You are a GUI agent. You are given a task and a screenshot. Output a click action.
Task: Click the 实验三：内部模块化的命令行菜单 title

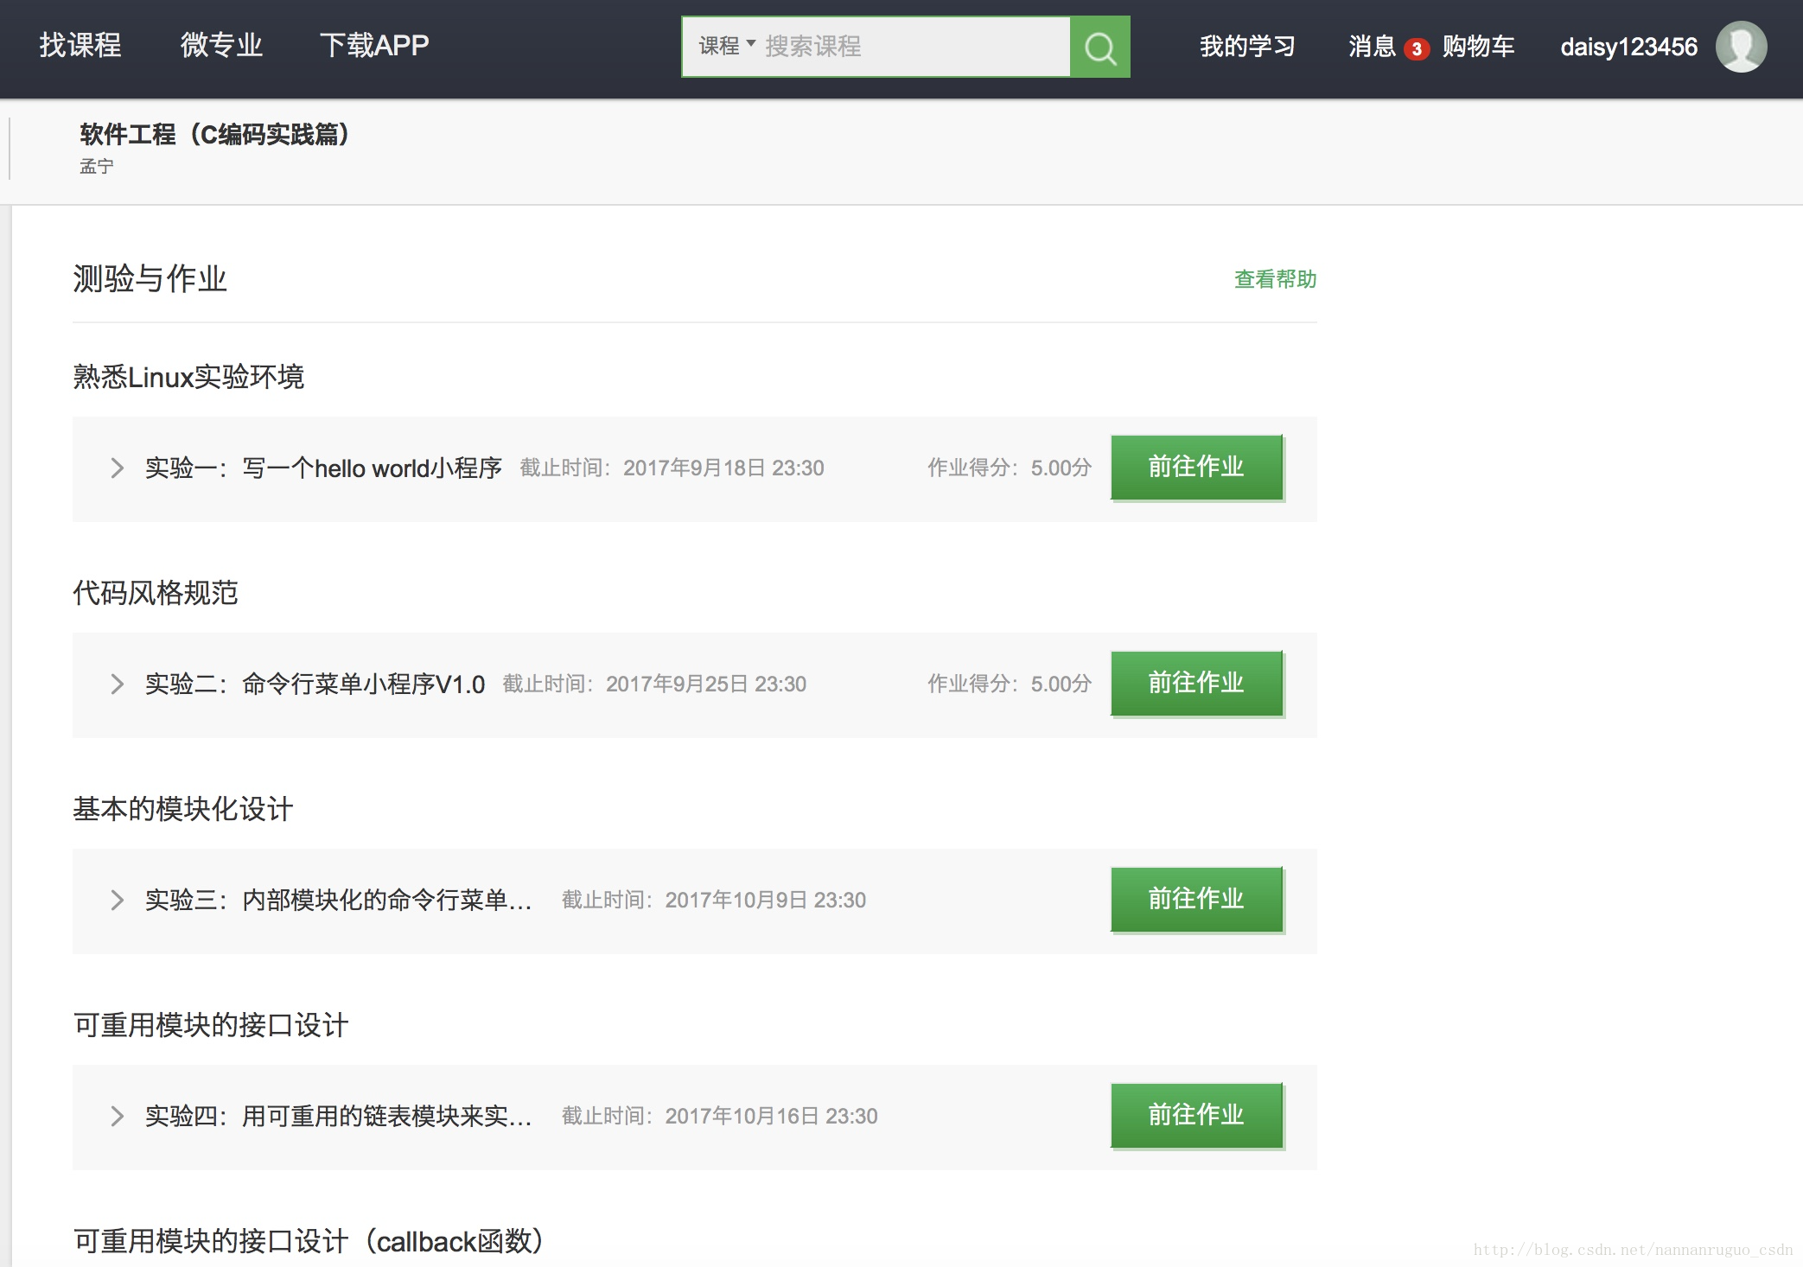point(339,901)
